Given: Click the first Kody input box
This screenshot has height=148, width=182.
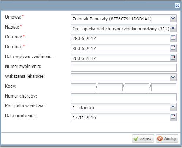Looking at the screenshot, I should tap(83, 87).
